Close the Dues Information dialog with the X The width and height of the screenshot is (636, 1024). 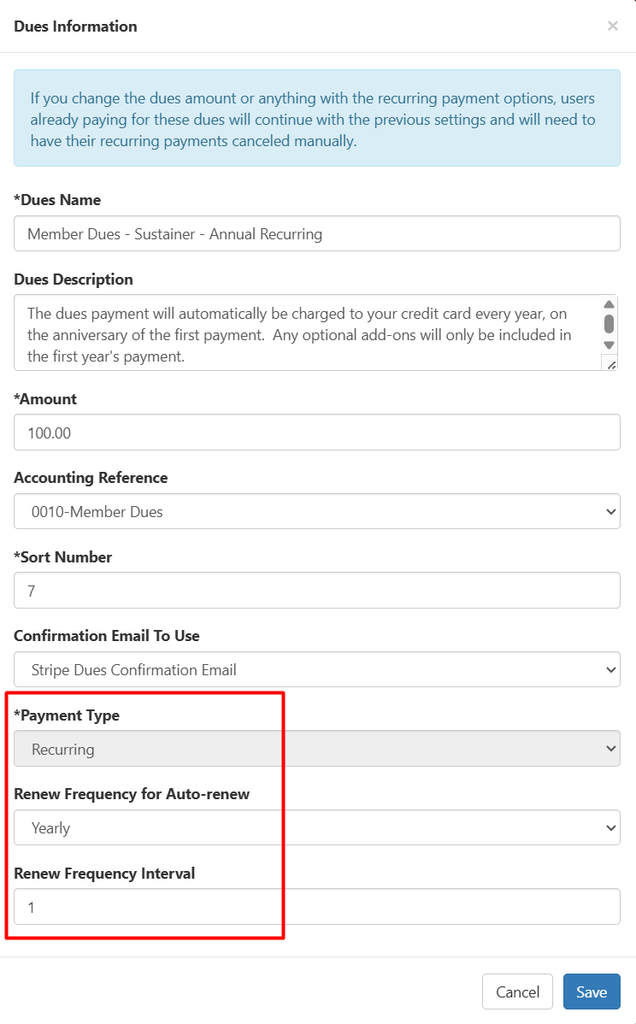point(613,26)
